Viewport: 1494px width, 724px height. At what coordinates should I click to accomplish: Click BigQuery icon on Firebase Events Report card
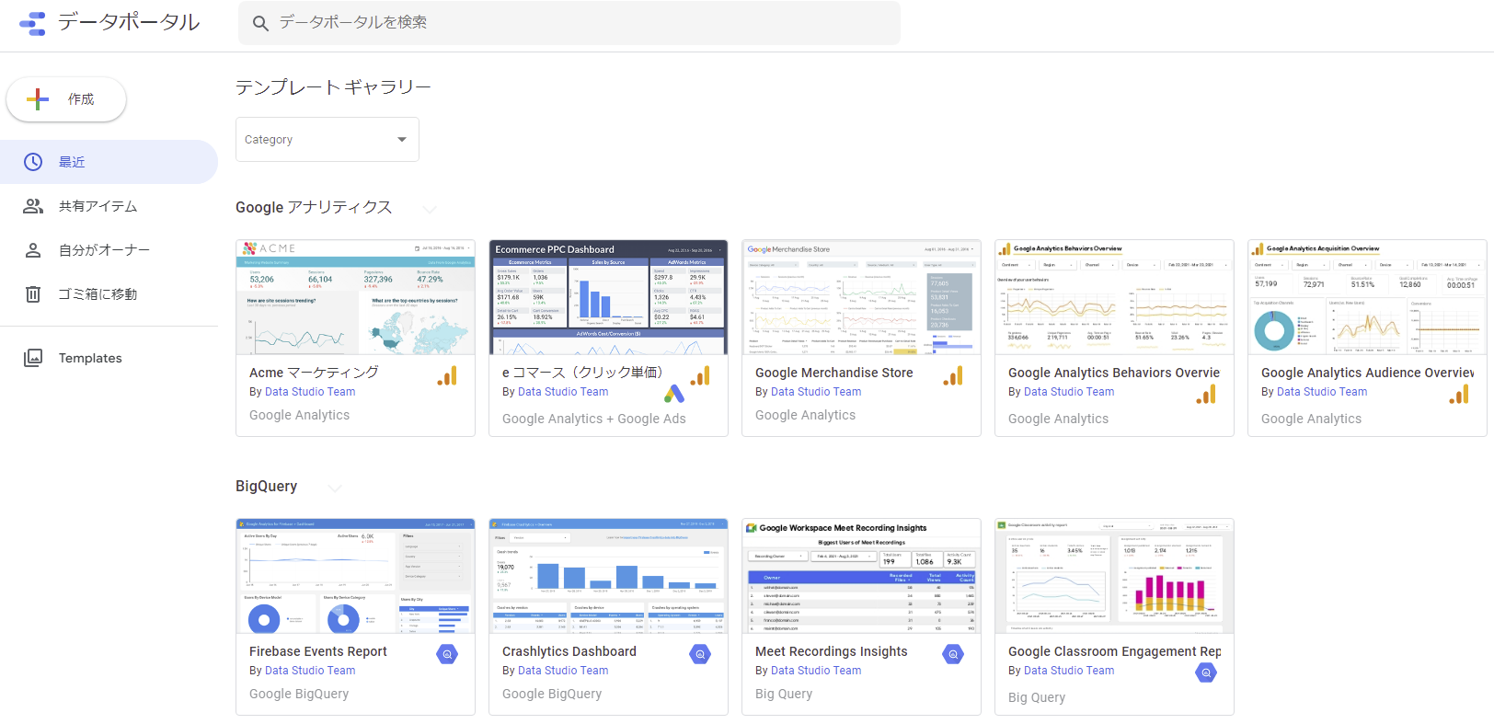447,654
